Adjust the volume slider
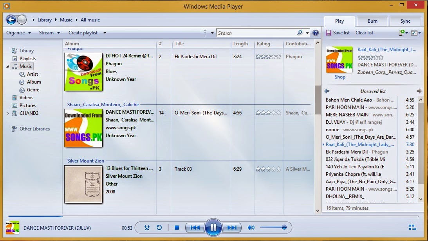 pos(273,227)
